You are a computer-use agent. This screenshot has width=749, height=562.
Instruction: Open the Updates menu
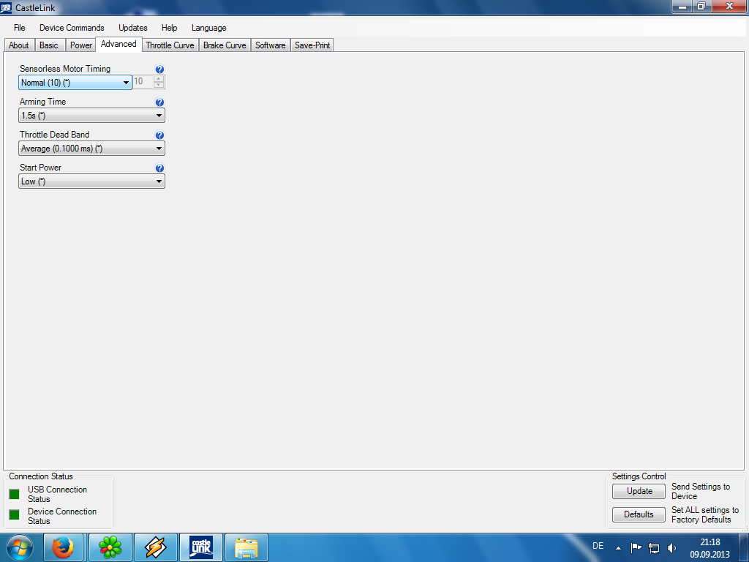[133, 28]
